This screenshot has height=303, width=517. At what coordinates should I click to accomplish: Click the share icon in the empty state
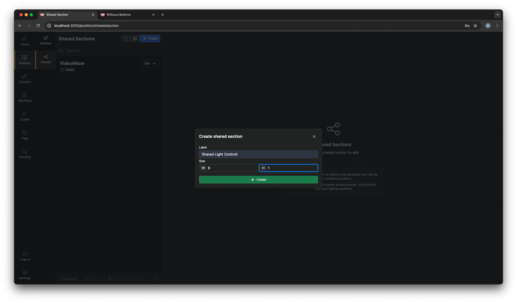[x=333, y=129]
